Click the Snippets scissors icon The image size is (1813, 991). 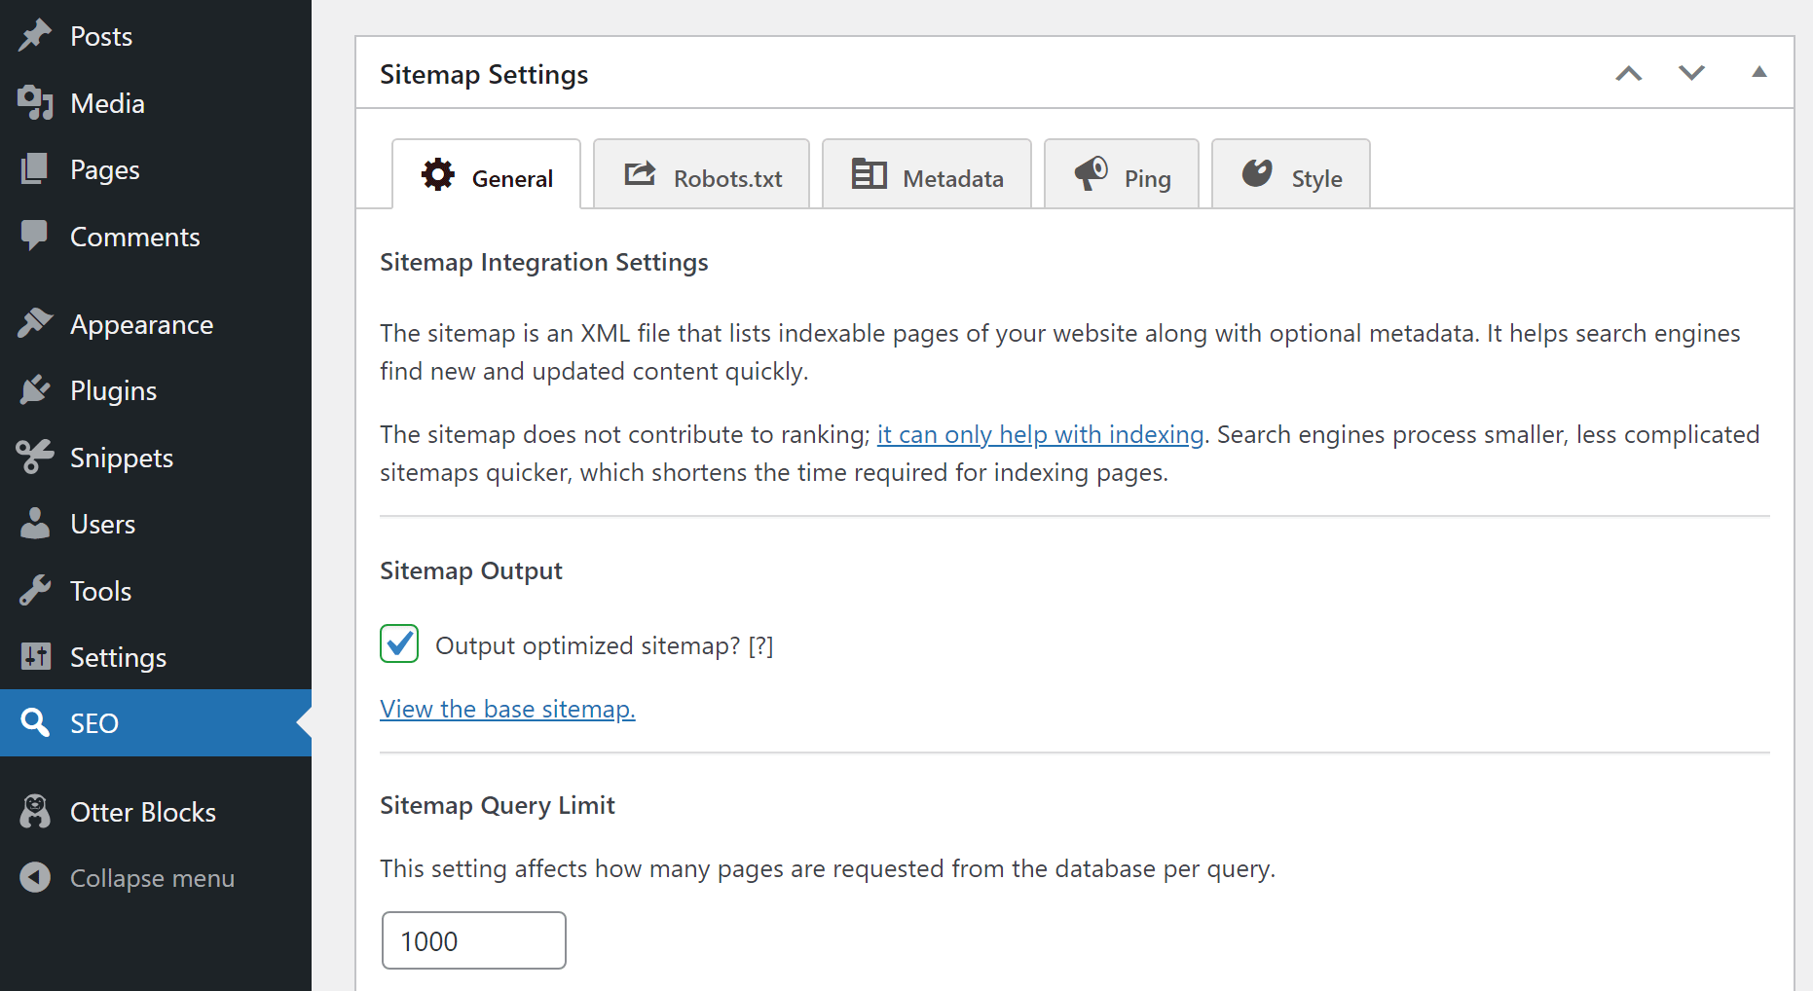coord(35,458)
